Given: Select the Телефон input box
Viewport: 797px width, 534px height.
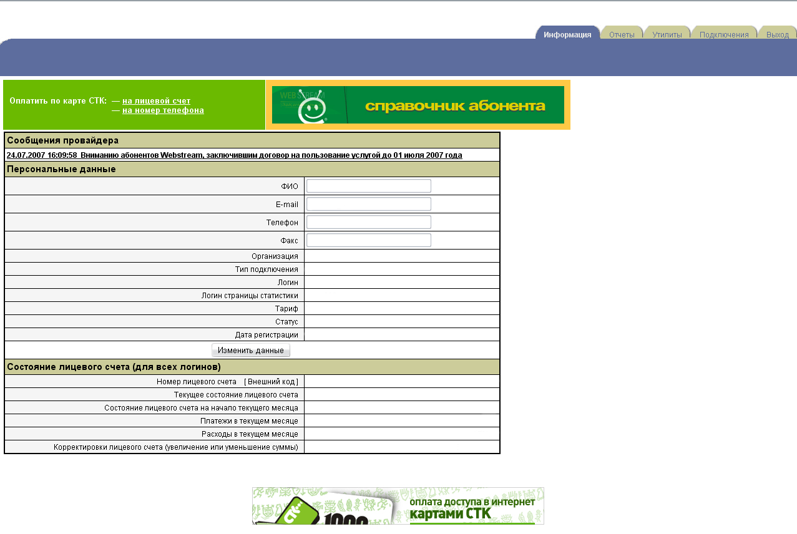Looking at the screenshot, I should click(x=368, y=222).
